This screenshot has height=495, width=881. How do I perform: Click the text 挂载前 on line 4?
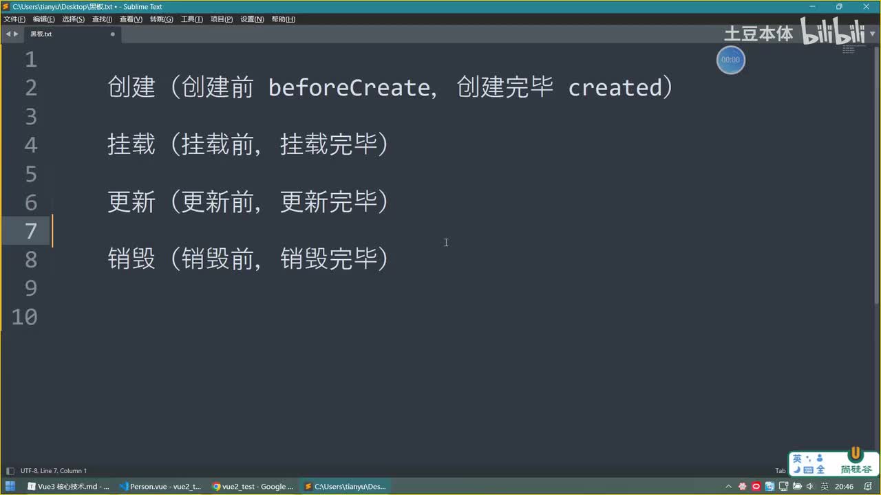coord(217,145)
